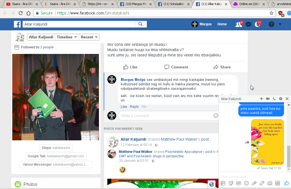Click Yahoo! Messenger contact box
The width and height of the screenshot is (291, 189).
[56, 164]
